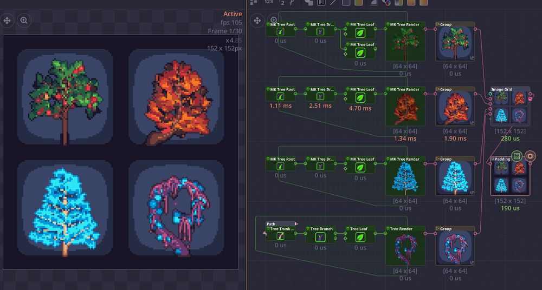The height and width of the screenshot is (290, 542).
Task: Select the MK Tree Render node with the blue tree
Action: tap(405, 176)
